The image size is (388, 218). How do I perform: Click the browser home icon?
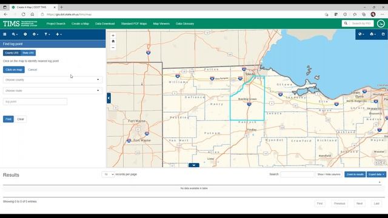(32, 15)
